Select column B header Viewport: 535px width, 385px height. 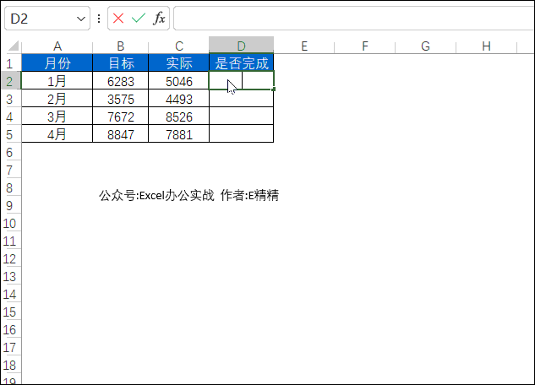[x=121, y=46]
